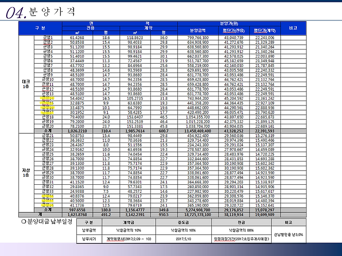Click the price cell 365,190,000
Screen dimensions: 342x256
coord(198,205)
